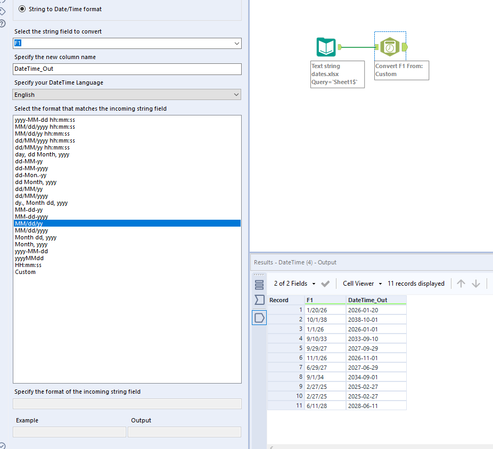
Task: Open the help question mark icon
Action: tap(3, 23)
